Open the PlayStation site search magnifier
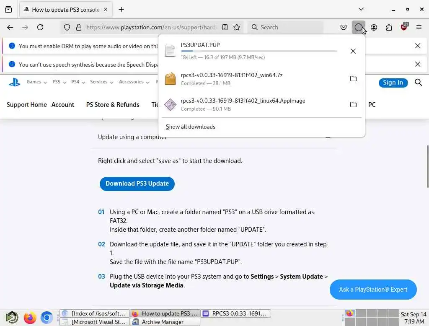This screenshot has height=326, width=429. tap(419, 83)
